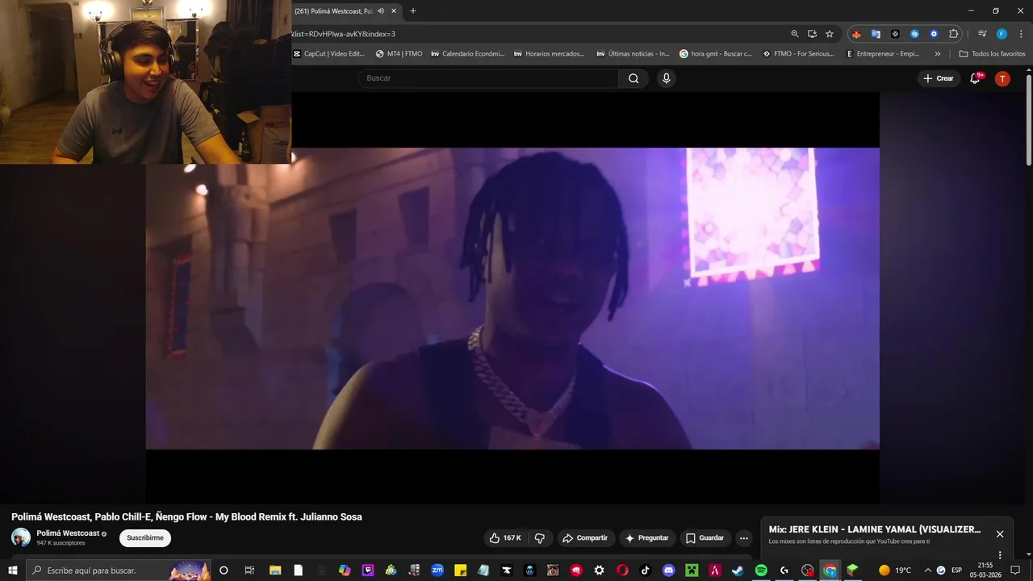Open the MT4 FTMO bookmark
This screenshot has width=1033, height=581.
point(399,54)
